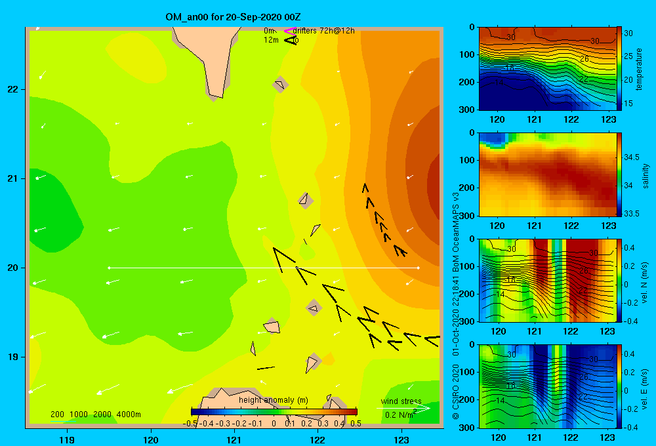Click the 0.5 tick on height anomaly colorbar
656x446 pixels.
[x=356, y=423]
